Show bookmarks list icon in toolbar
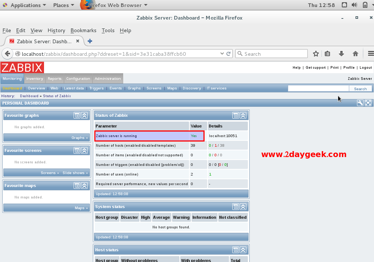374x262 pixels. click(x=327, y=54)
